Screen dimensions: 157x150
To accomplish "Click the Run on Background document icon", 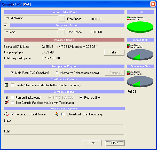I will 6,97.
